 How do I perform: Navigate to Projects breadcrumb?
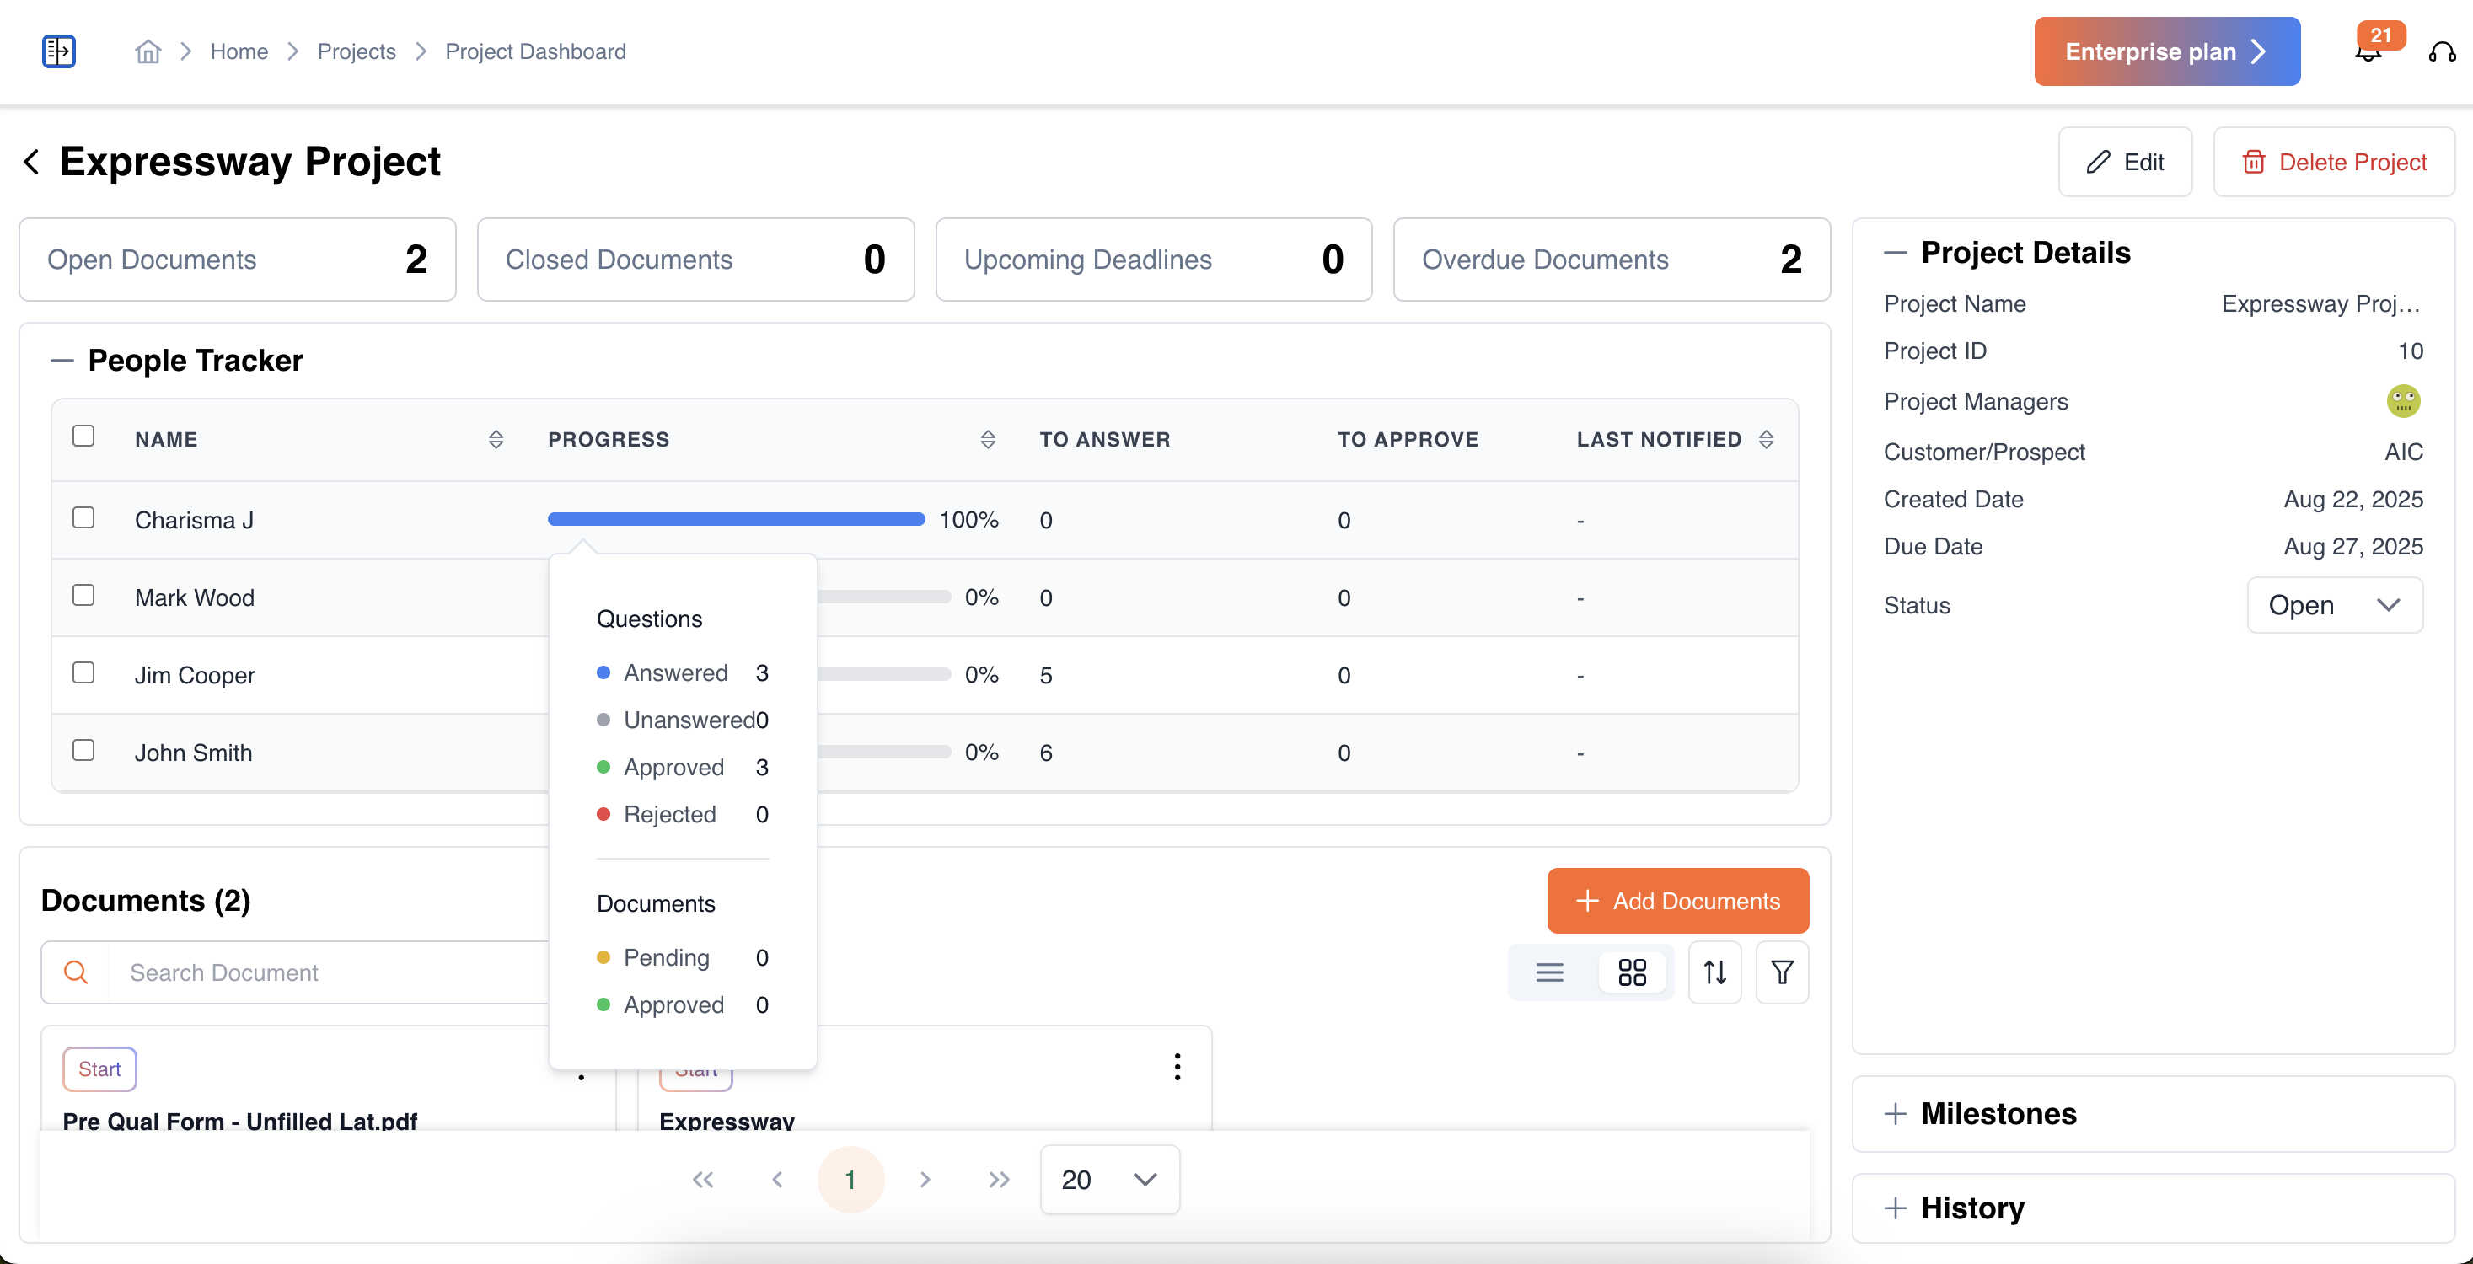[357, 51]
